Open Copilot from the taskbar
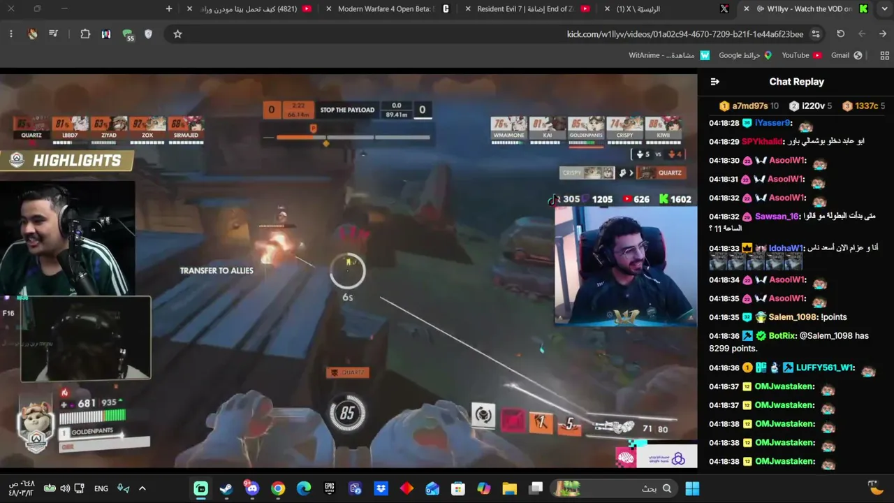Image resolution: width=894 pixels, height=503 pixels. (483, 488)
